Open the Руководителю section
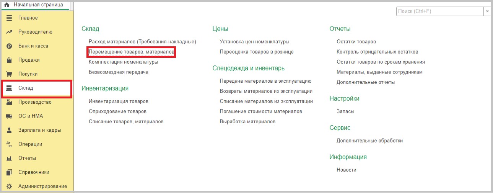Screen dimensions: 493x193 [35, 32]
